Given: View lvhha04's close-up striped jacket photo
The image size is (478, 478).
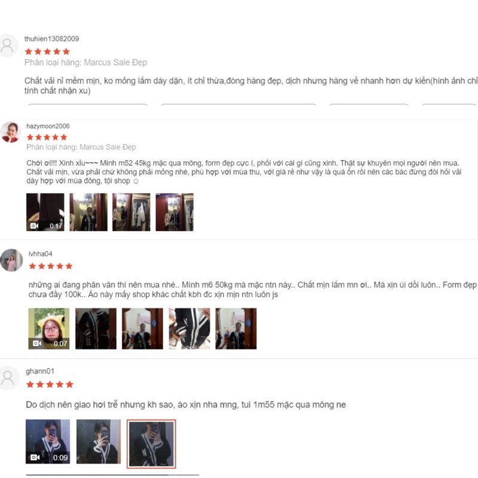Looking at the screenshot, I should click(x=189, y=329).
